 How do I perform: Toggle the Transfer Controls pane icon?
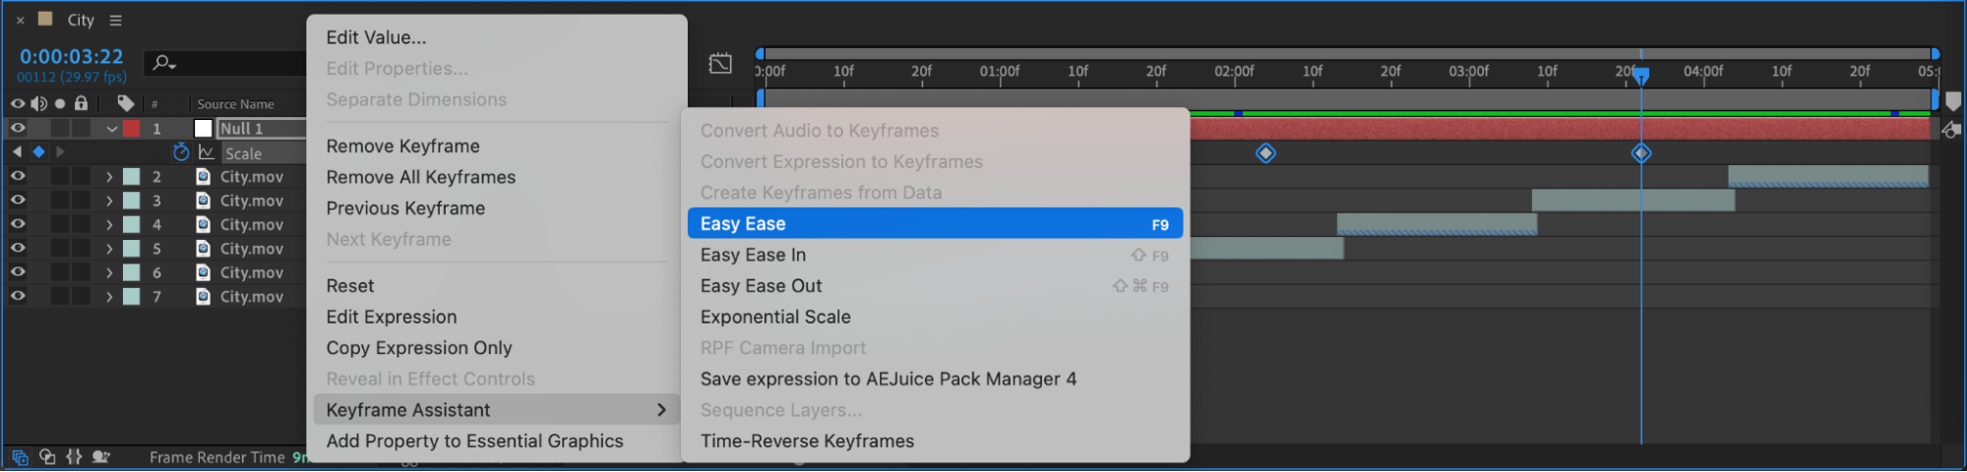click(x=47, y=457)
